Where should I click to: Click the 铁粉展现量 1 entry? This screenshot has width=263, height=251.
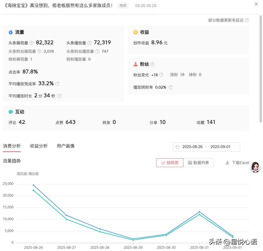point(20,59)
